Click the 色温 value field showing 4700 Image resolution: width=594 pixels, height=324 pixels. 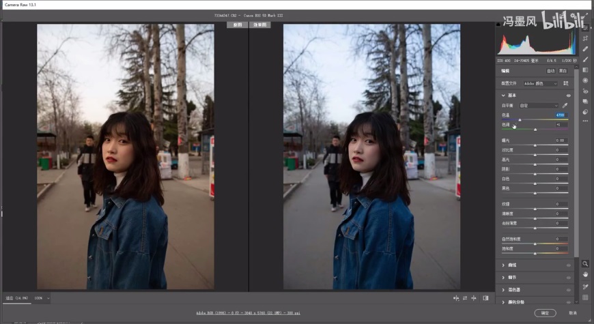tap(561, 115)
